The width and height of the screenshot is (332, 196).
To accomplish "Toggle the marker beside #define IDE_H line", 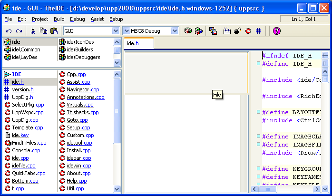I will (x=258, y=64).
